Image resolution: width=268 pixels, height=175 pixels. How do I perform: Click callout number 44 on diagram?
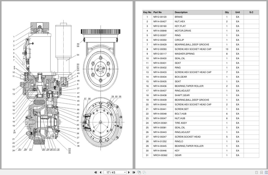point(78,105)
